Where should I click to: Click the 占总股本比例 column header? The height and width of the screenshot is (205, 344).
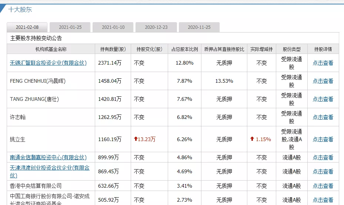tap(184, 49)
